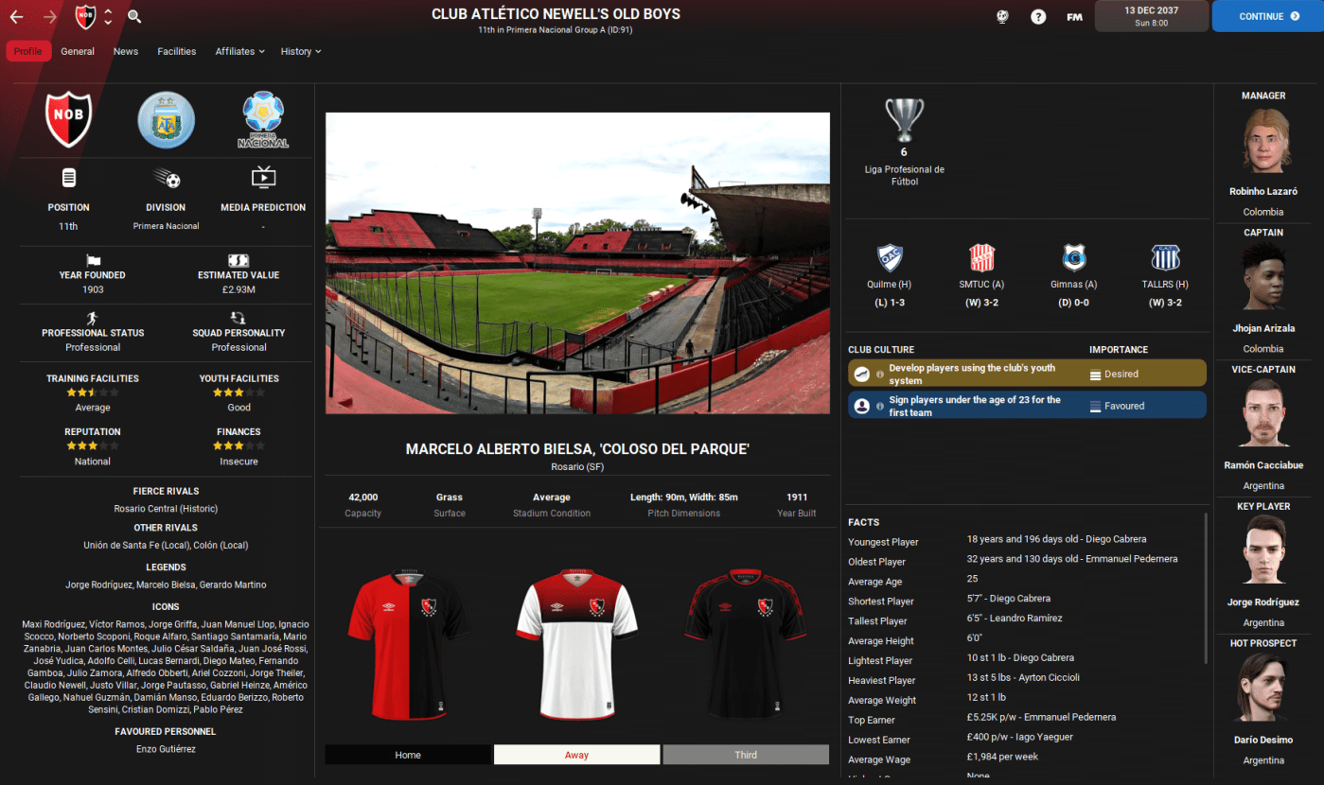Screen dimensions: 1324x785
Task: Switch to the Facilities tab
Action: pyautogui.click(x=177, y=51)
